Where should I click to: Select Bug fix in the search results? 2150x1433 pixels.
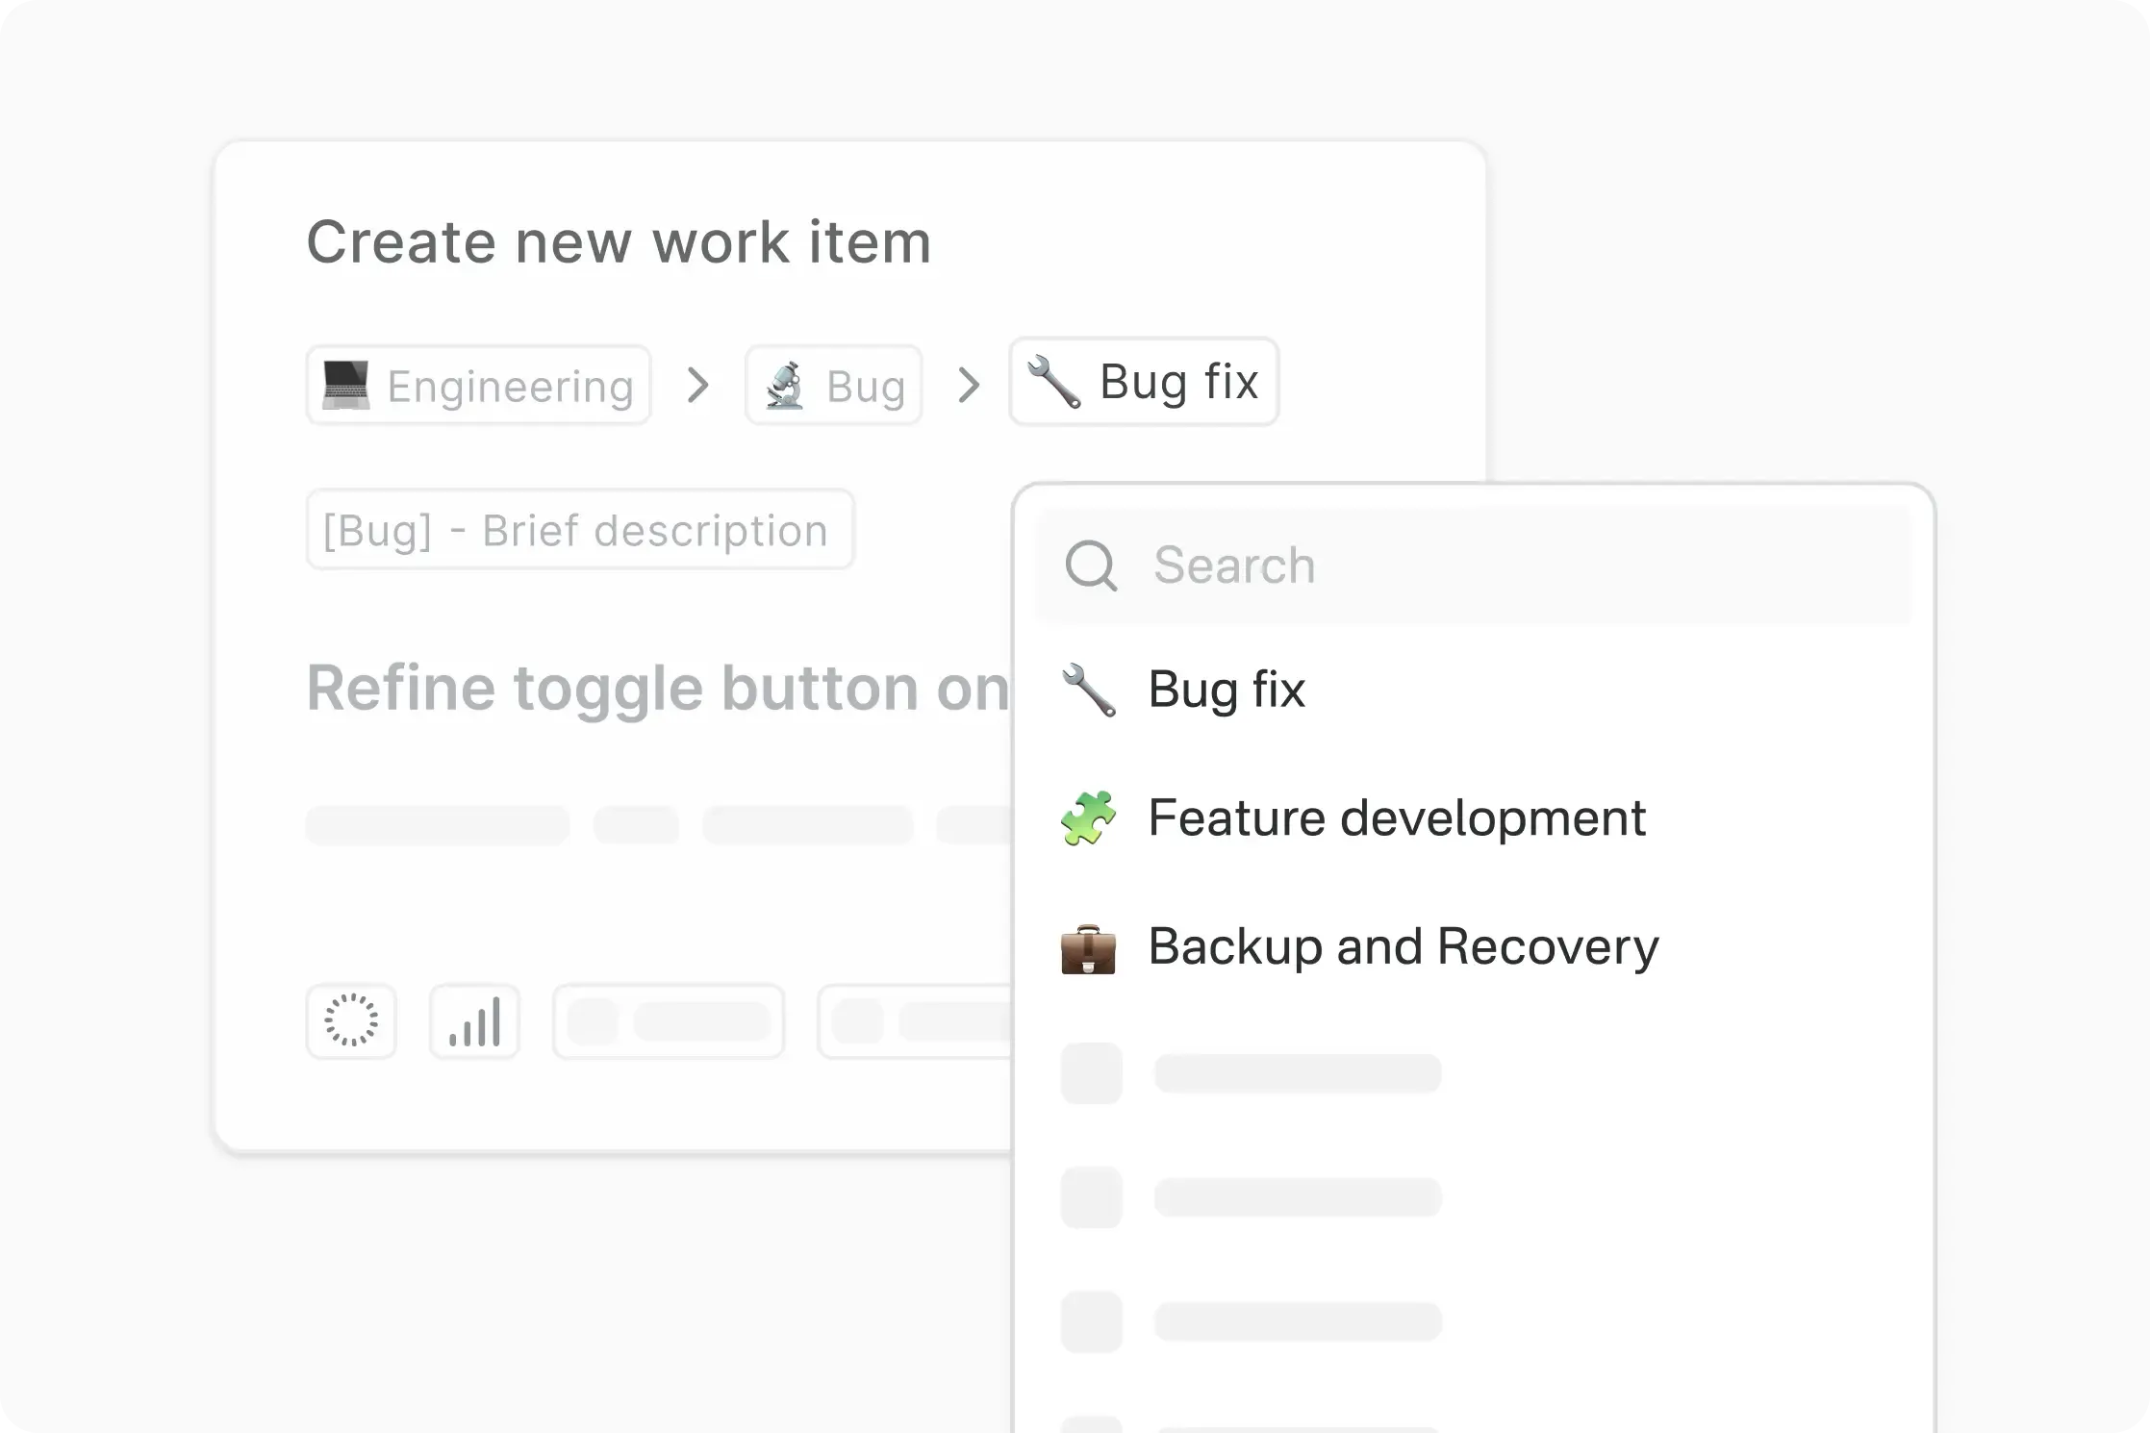coord(1227,690)
